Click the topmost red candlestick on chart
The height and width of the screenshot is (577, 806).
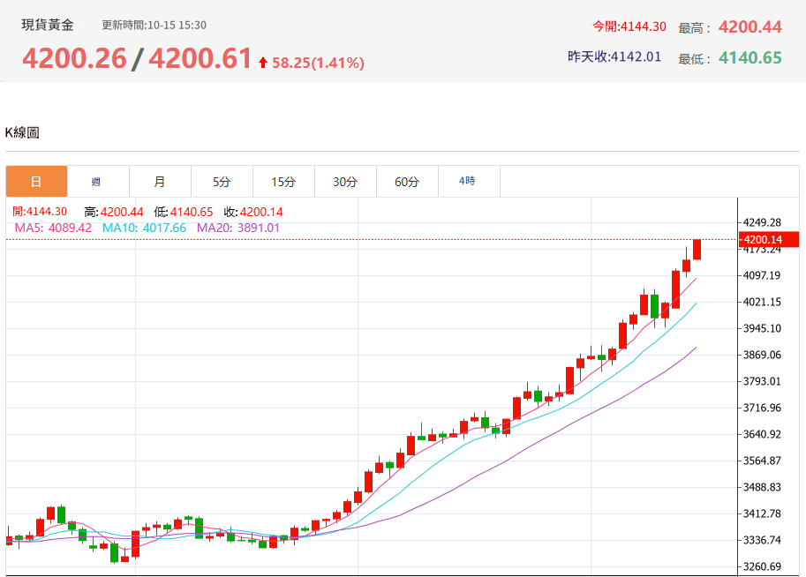(x=697, y=250)
